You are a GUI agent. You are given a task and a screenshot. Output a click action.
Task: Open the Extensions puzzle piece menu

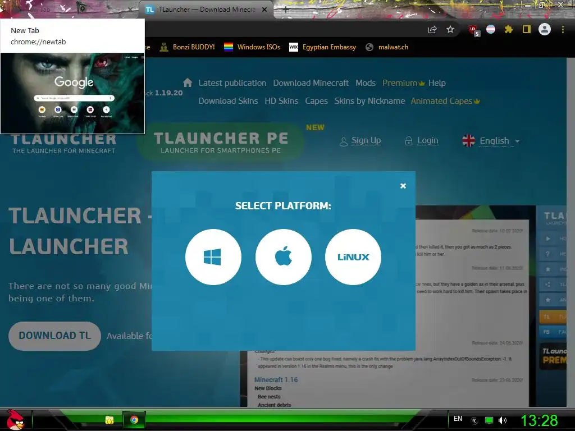click(x=508, y=29)
